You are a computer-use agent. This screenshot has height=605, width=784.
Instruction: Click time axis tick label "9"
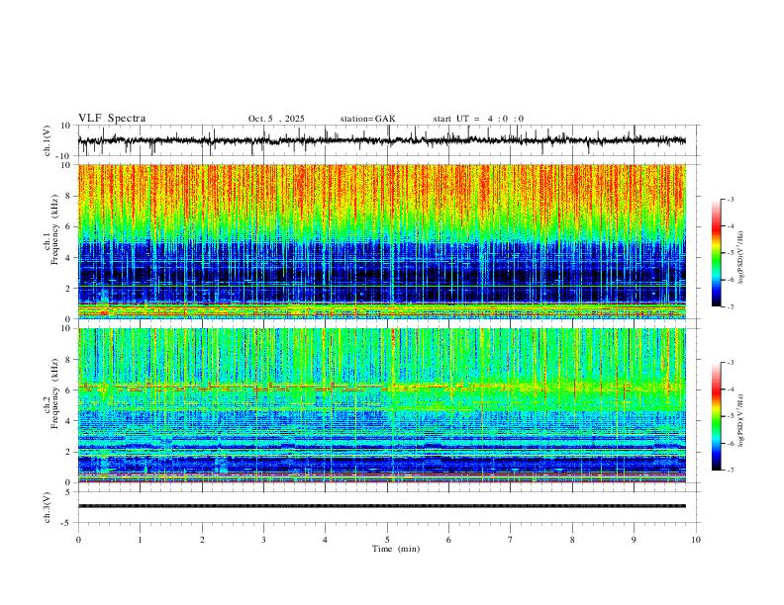point(634,540)
